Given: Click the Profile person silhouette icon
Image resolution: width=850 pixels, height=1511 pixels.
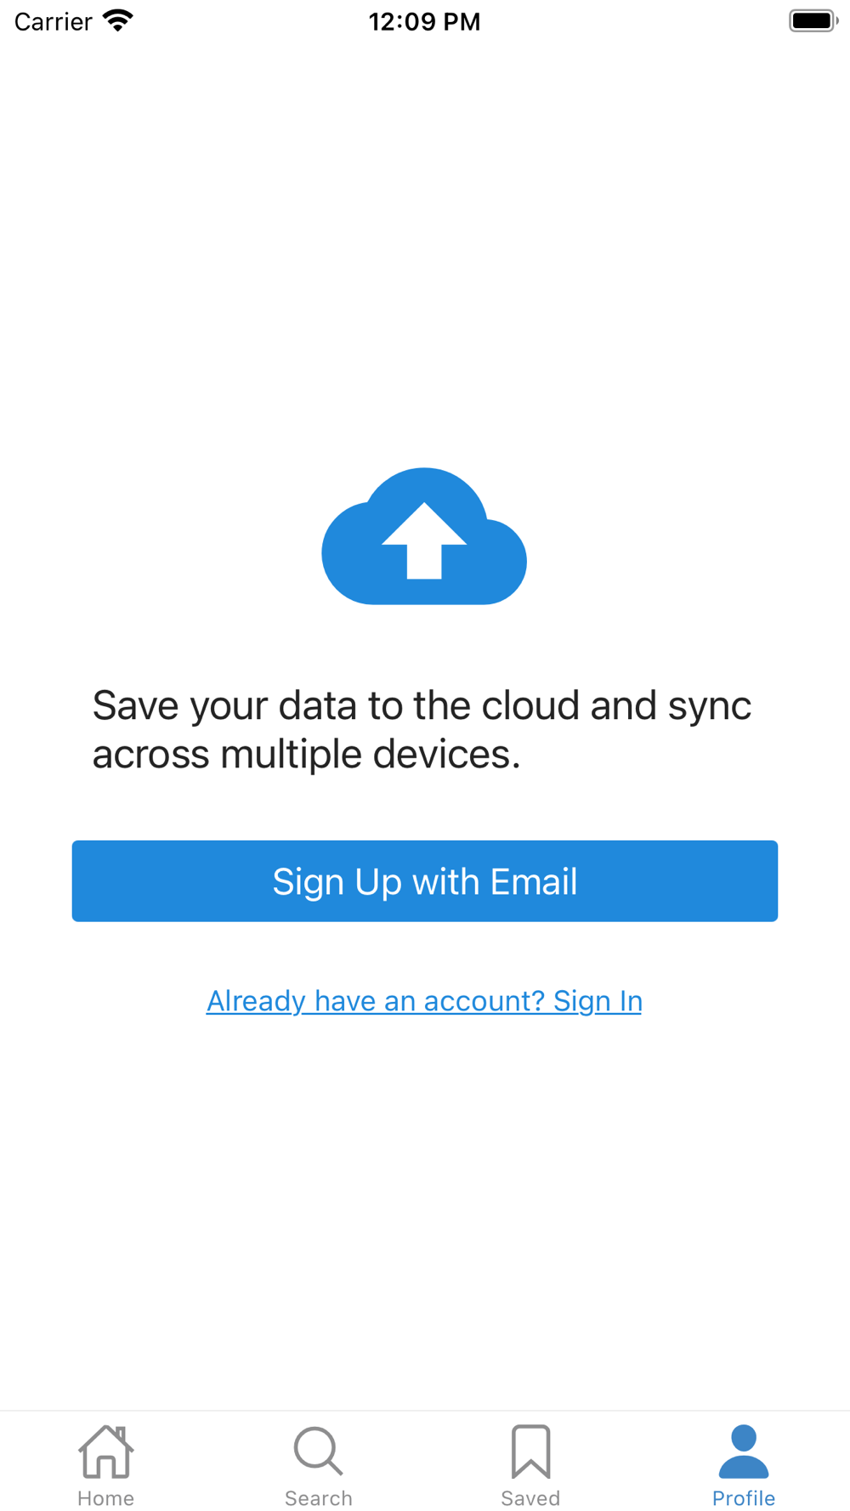Looking at the screenshot, I should (x=744, y=1452).
